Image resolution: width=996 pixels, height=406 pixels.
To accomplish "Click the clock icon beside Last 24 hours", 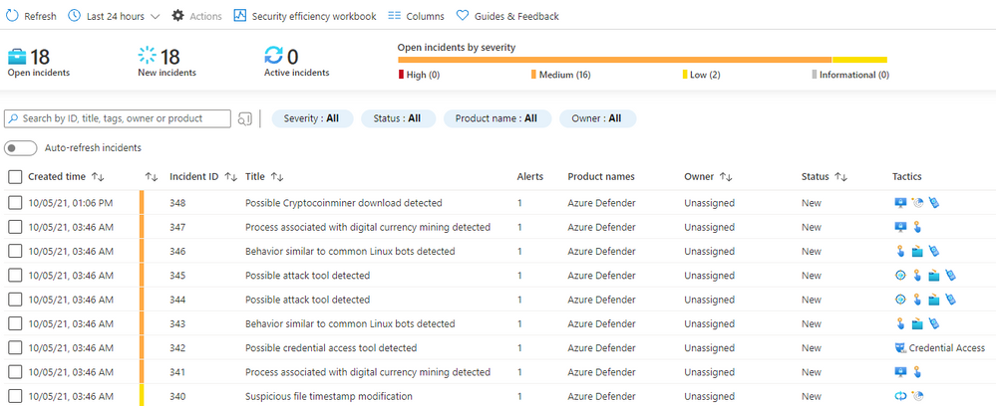I will point(75,15).
